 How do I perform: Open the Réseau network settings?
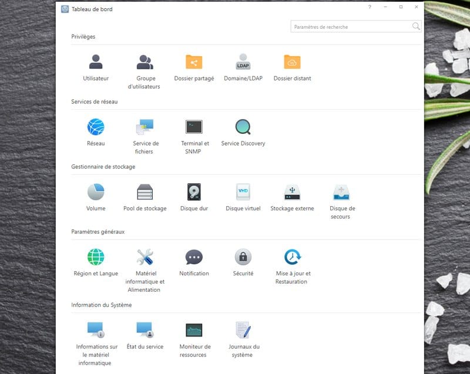96,127
